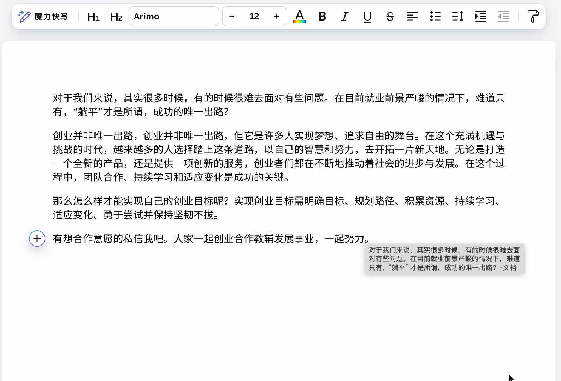Decrease paragraph indent
The image size is (561, 381).
(x=503, y=16)
